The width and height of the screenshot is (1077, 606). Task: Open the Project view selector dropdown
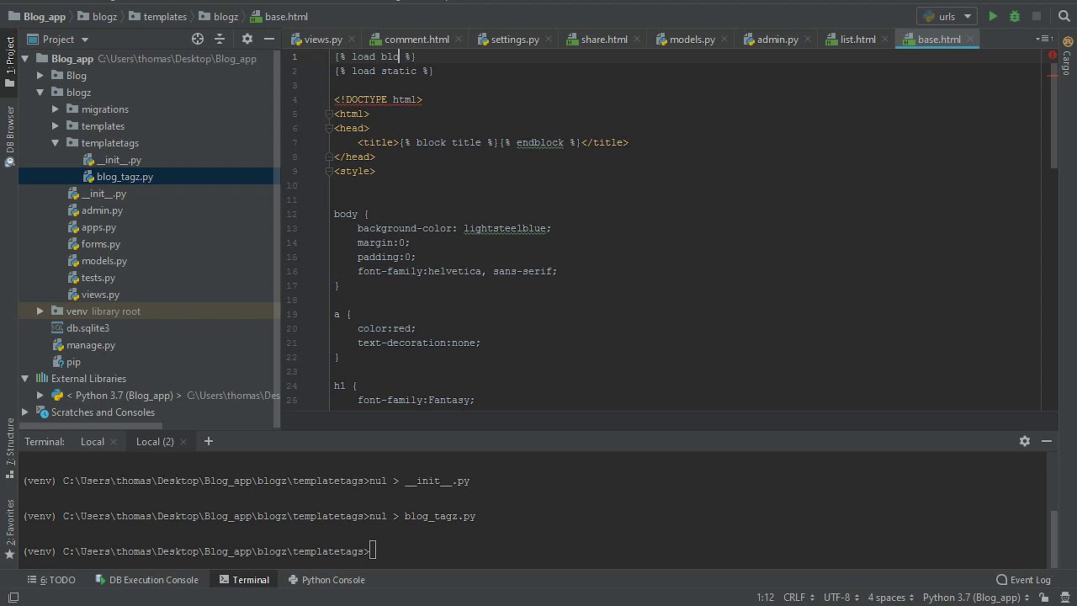[x=58, y=39]
